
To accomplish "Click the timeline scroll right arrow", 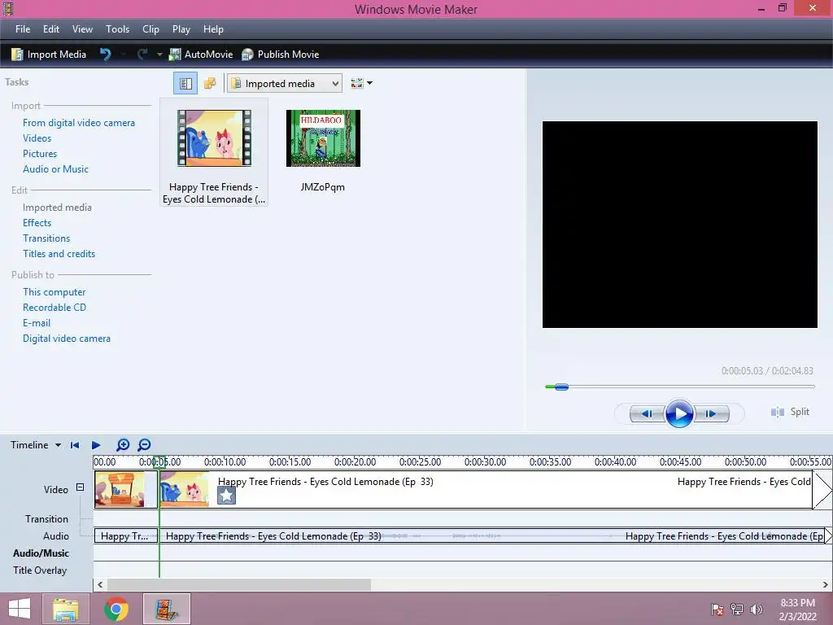I will [826, 584].
